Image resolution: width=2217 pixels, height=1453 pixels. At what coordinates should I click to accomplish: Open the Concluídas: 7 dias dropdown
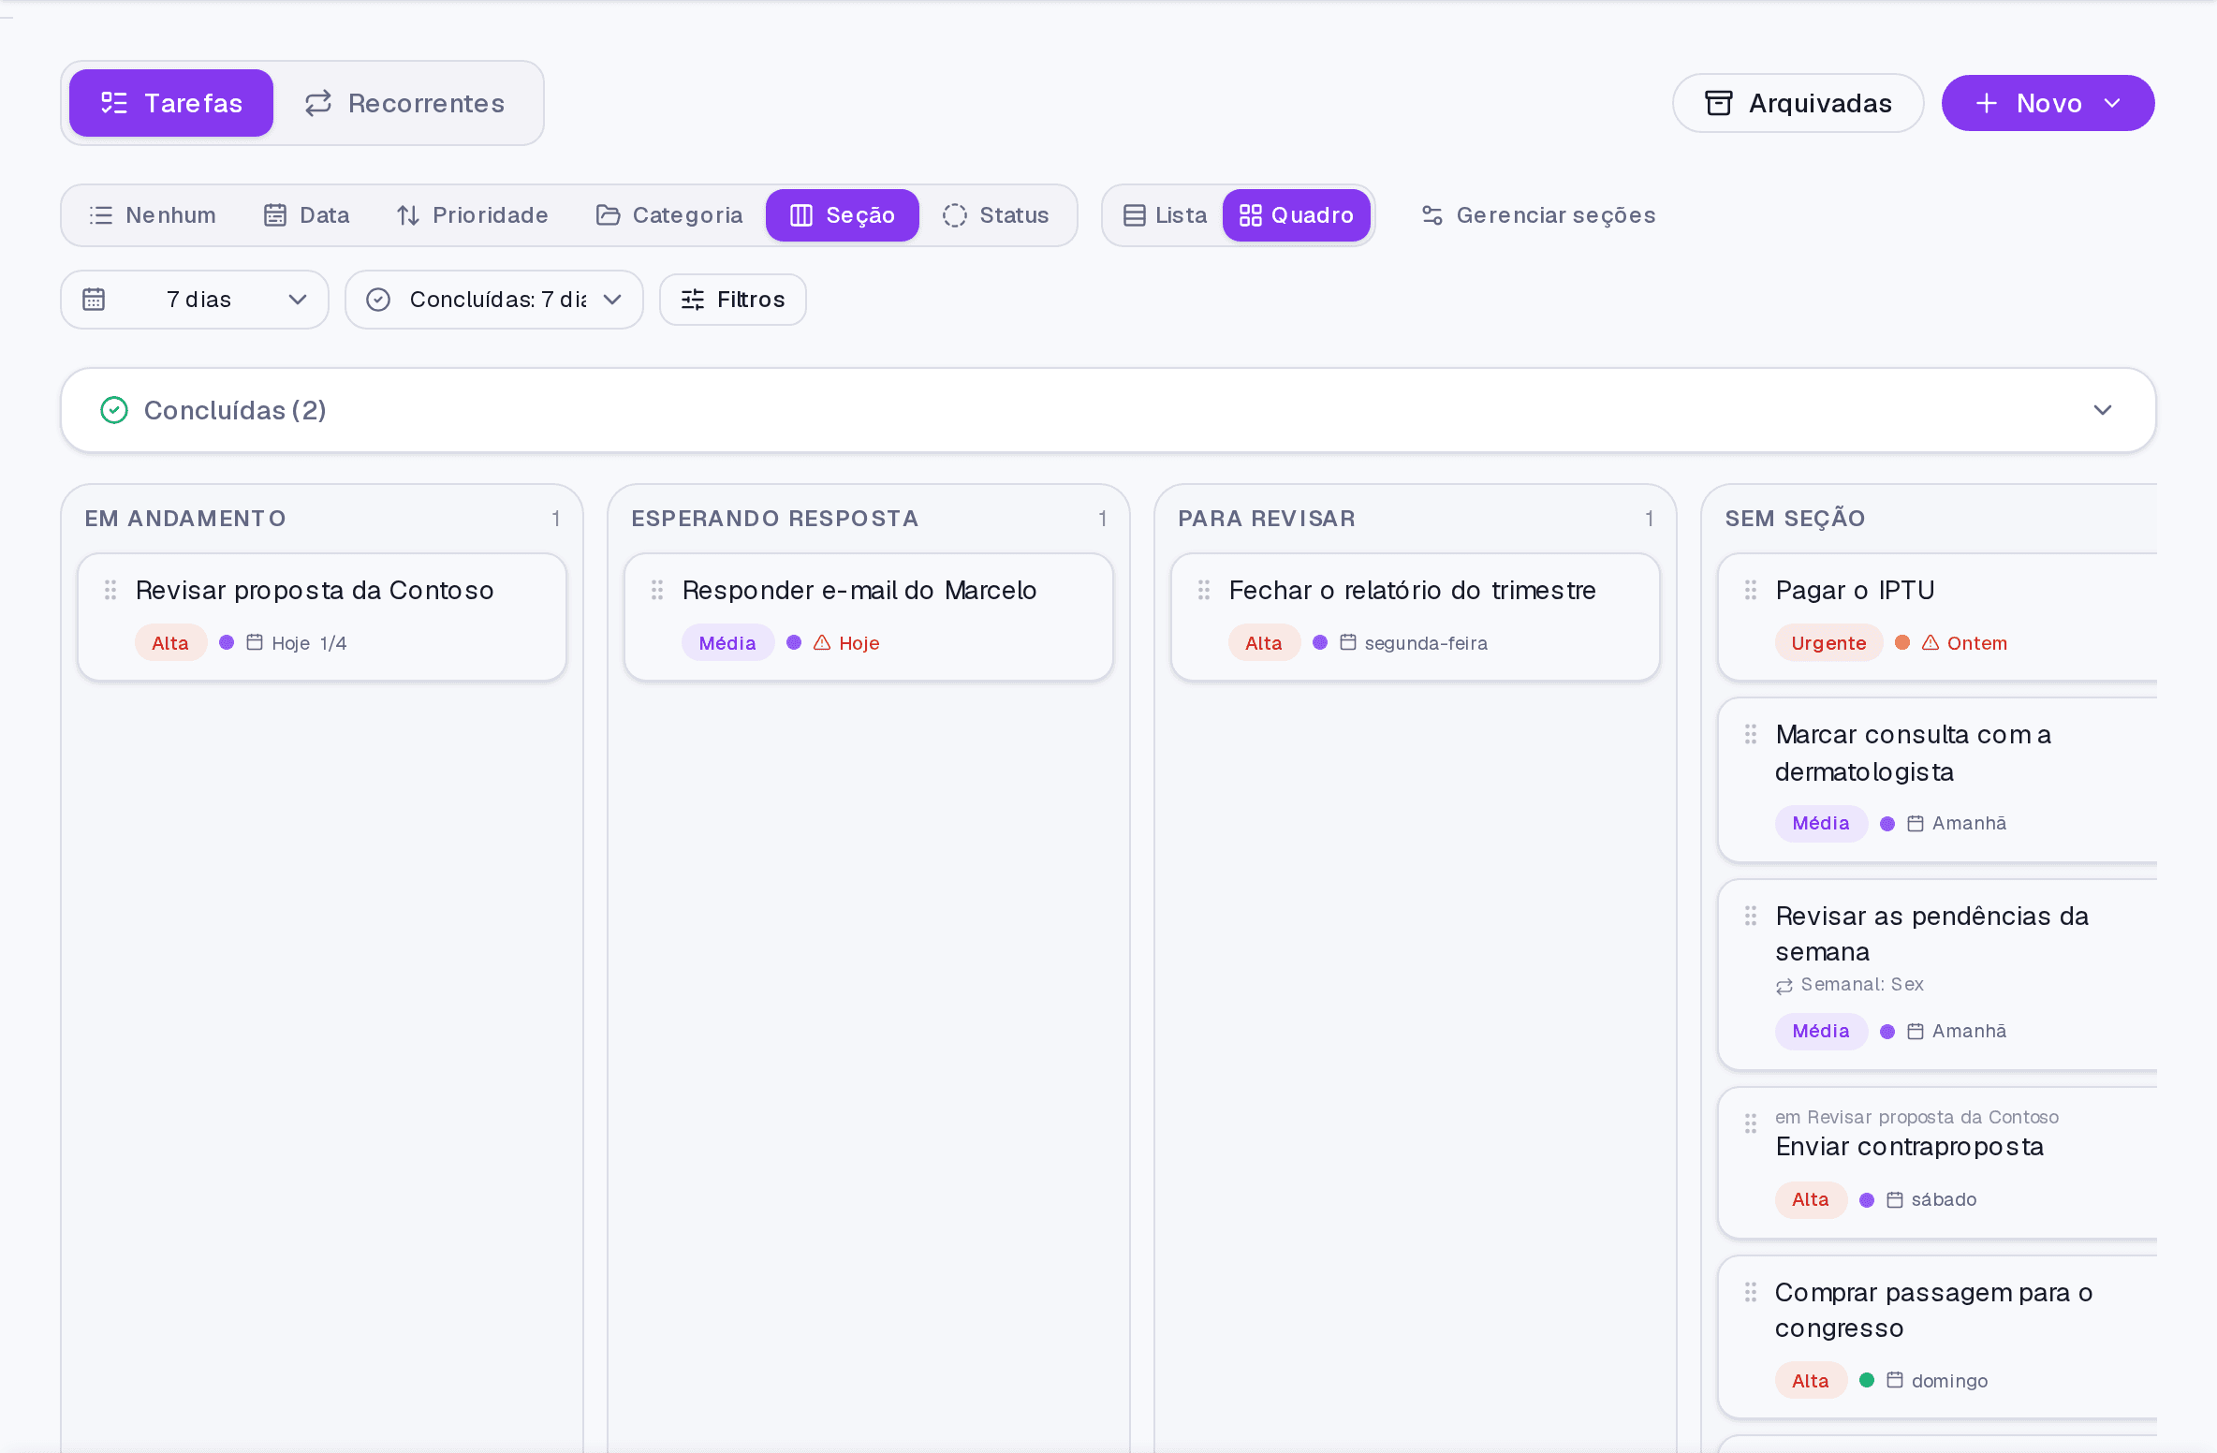tap(494, 300)
